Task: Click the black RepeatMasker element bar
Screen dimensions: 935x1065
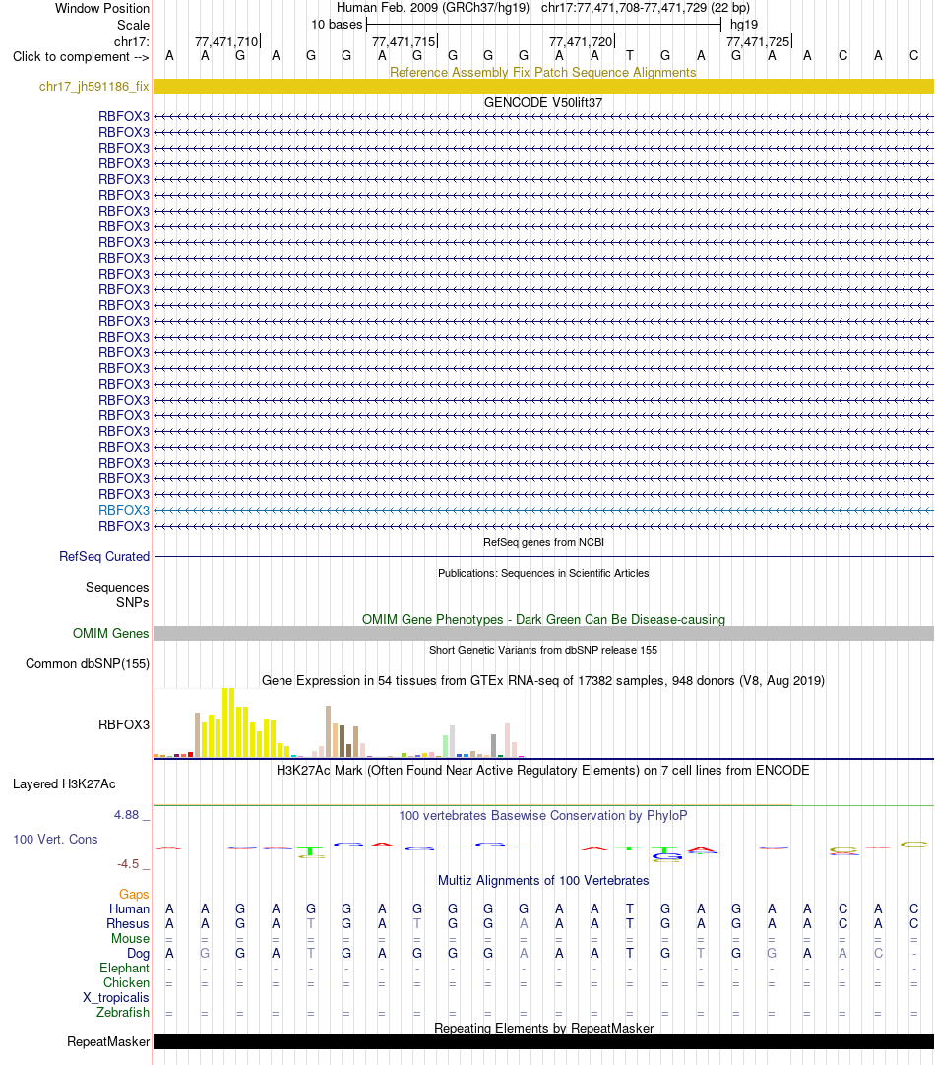Action: tap(544, 1042)
